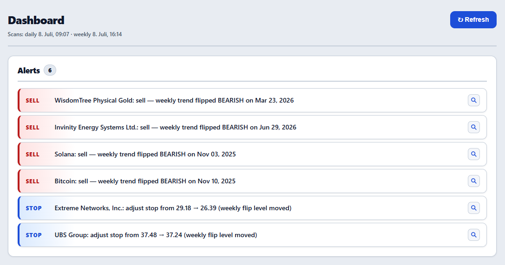Select the Bitcoin bearish flip alert text
The height and width of the screenshot is (265, 505).
tap(145, 181)
